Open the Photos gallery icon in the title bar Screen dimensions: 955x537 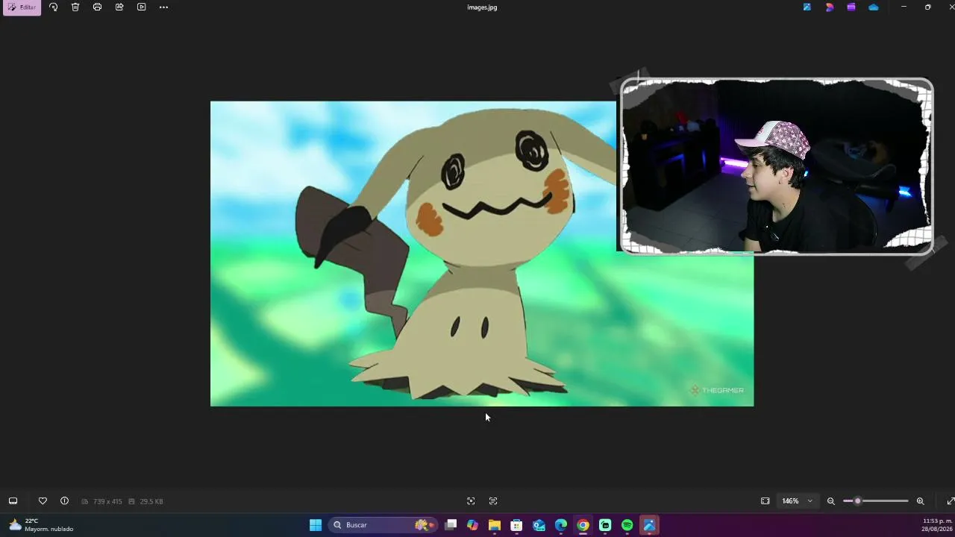click(x=807, y=7)
